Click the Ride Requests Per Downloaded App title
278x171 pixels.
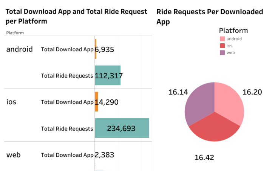(210, 17)
